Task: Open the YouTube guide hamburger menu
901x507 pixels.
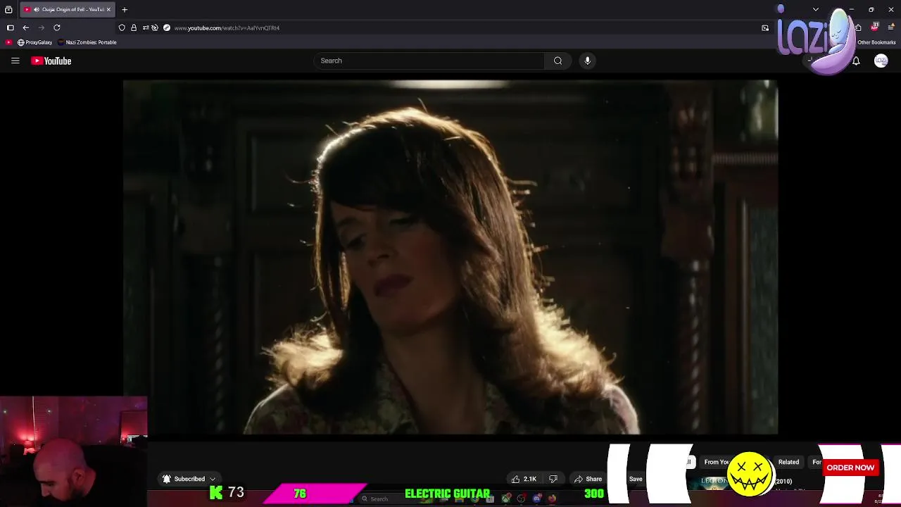Action: [15, 61]
